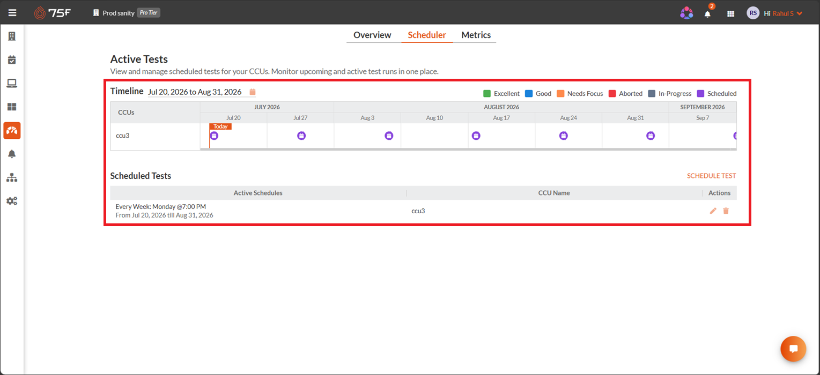This screenshot has width=820, height=375.
Task: Switch to the Overview tab
Action: (372, 35)
